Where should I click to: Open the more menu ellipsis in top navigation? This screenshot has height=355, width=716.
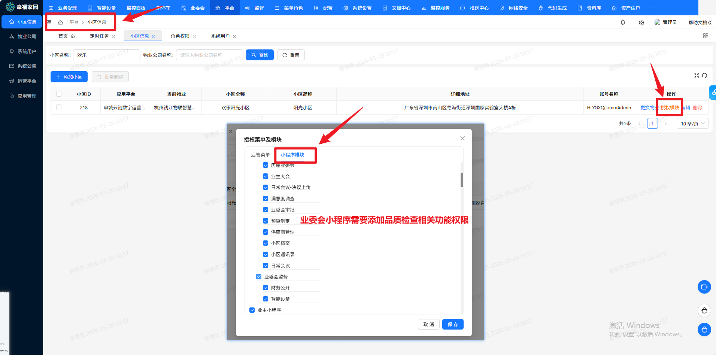tap(653, 8)
